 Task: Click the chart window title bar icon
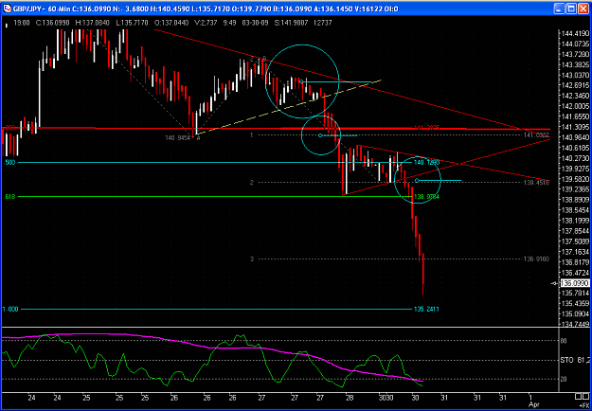pos(8,8)
